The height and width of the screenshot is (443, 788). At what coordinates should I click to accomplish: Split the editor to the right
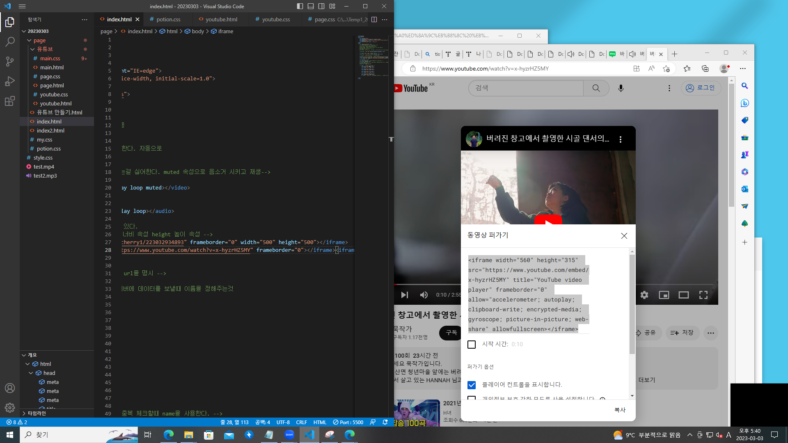(x=374, y=19)
